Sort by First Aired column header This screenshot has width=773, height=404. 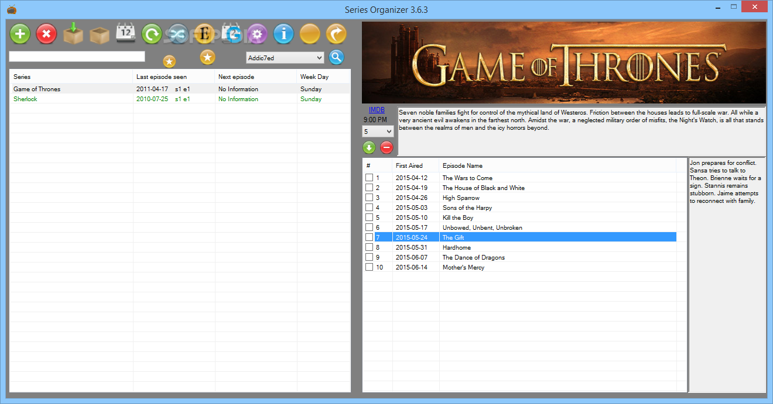click(416, 165)
